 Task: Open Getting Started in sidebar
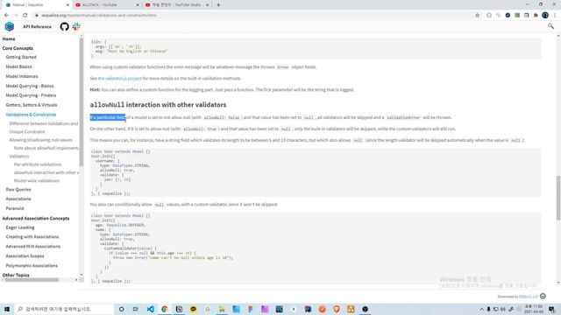(21, 57)
